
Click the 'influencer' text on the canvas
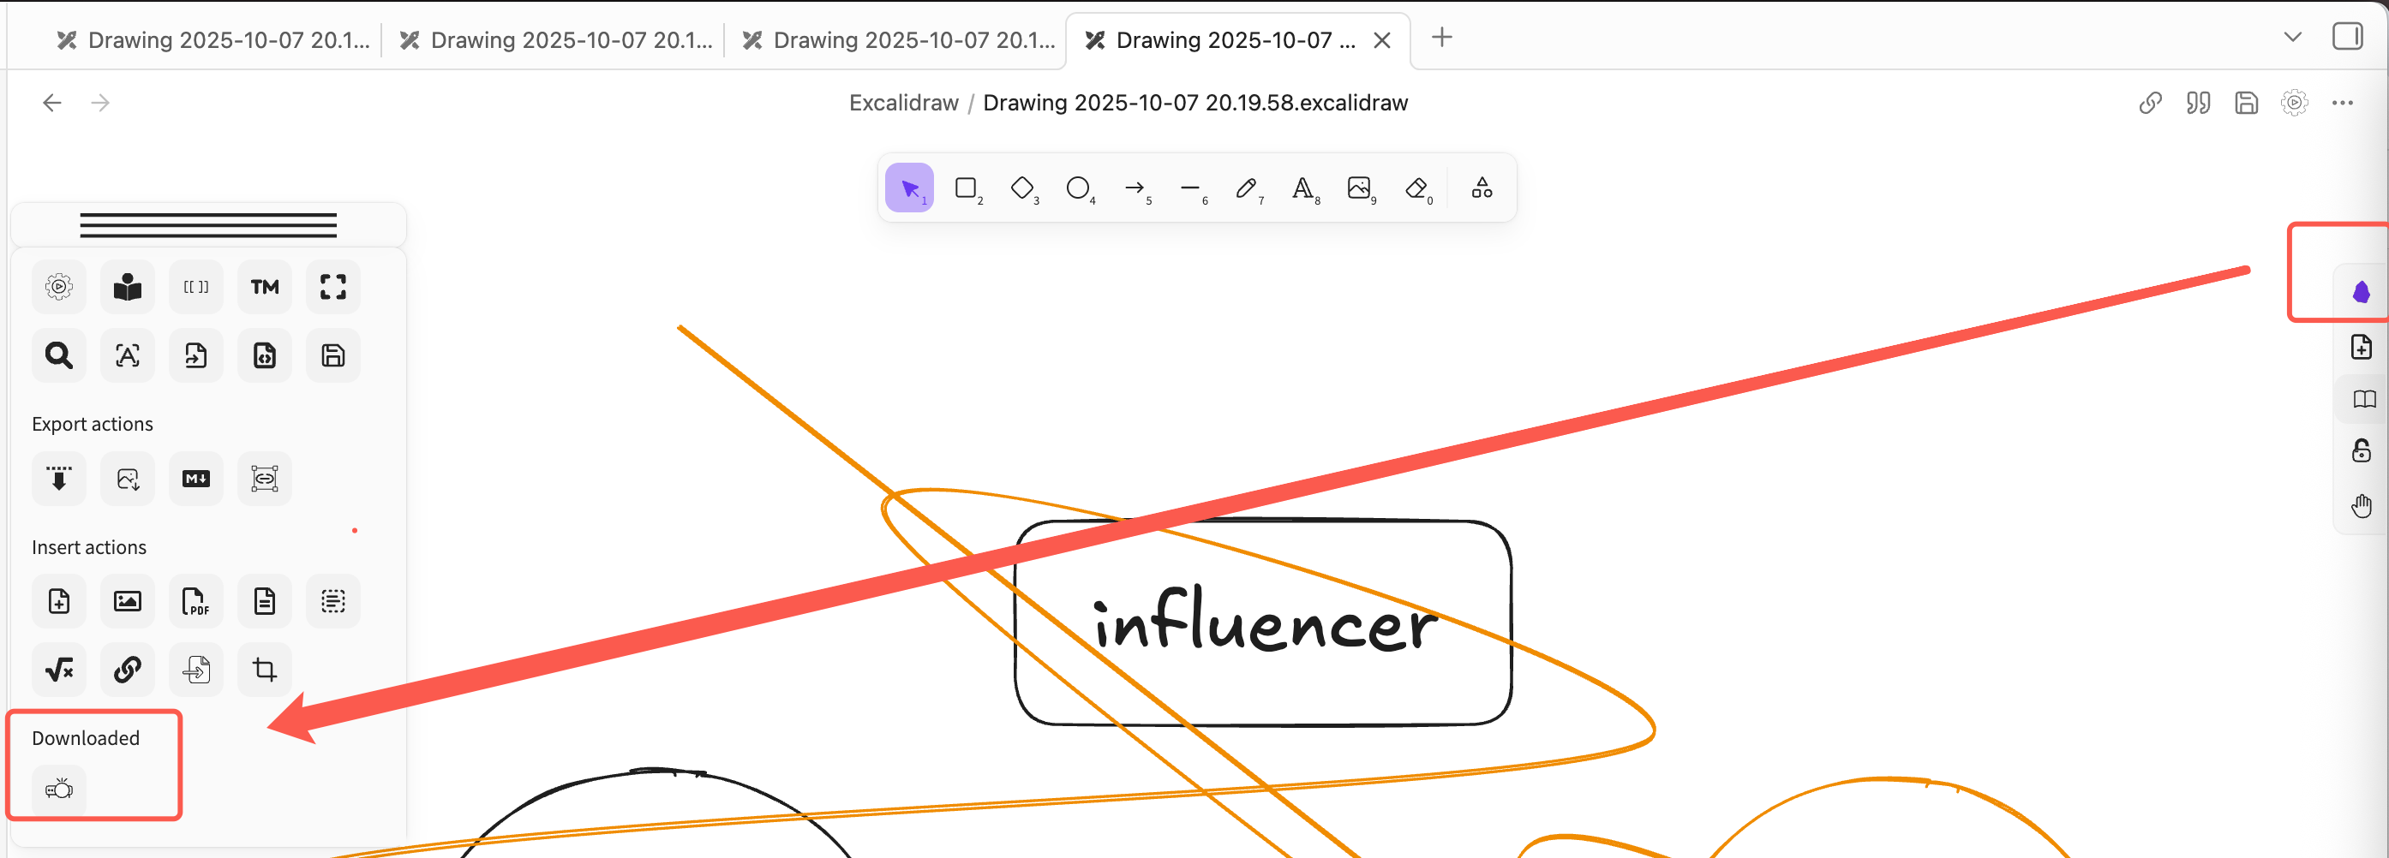[x=1265, y=622]
